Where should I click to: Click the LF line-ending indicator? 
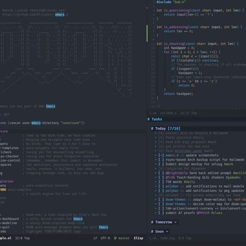(95, 238)
